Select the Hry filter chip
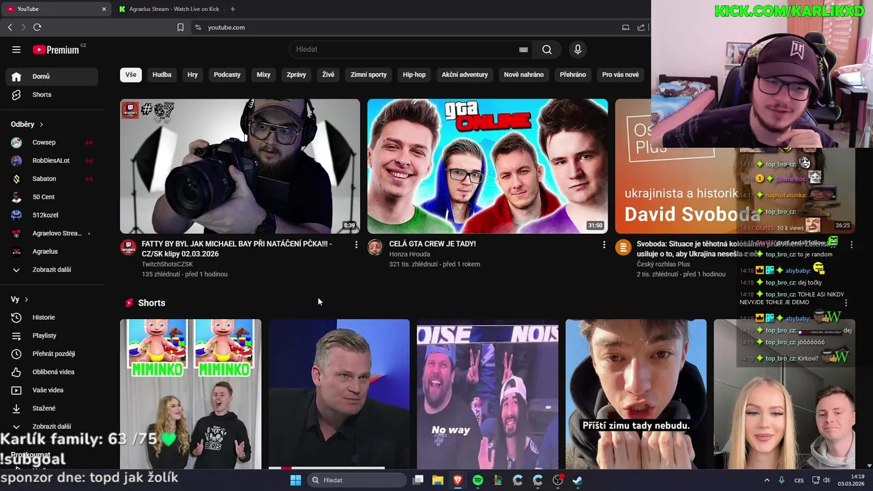 [x=192, y=74]
